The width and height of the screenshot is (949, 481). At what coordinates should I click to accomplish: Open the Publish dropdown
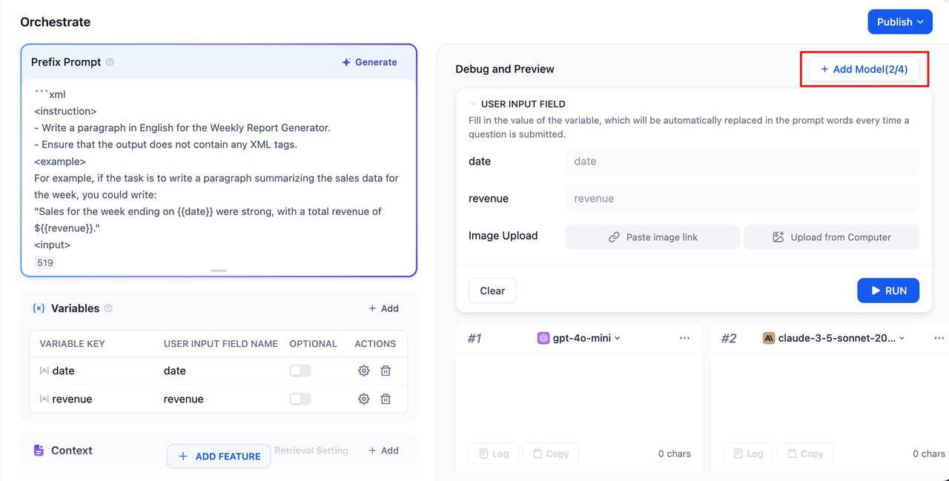click(x=900, y=21)
